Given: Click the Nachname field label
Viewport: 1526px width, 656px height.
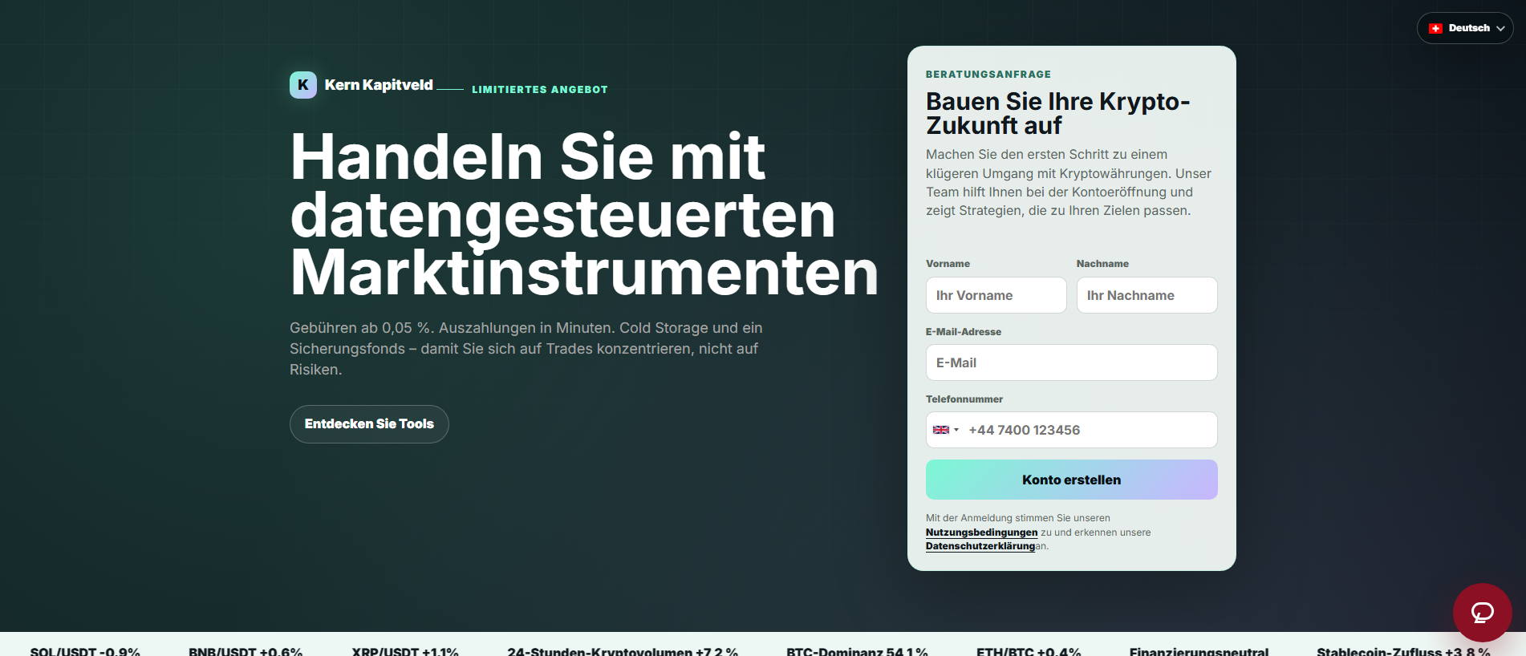Looking at the screenshot, I should click(x=1102, y=264).
